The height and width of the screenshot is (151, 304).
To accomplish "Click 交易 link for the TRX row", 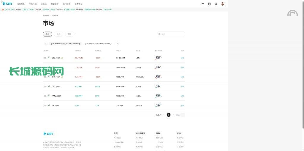I will tap(182, 77).
